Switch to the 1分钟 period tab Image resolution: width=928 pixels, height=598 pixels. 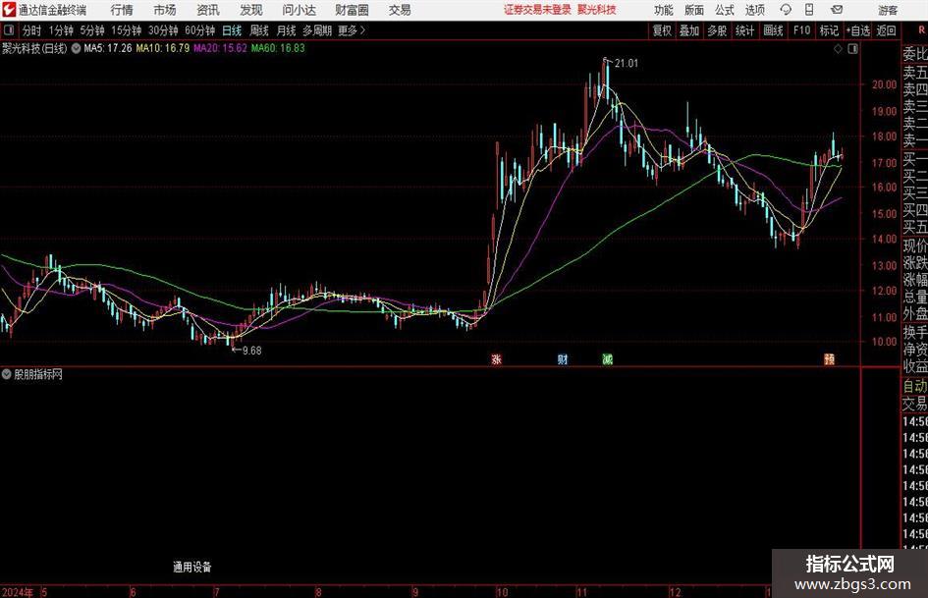(x=61, y=30)
